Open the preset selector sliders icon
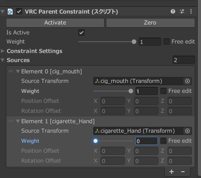The width and height of the screenshot is (201, 178). click(182, 11)
